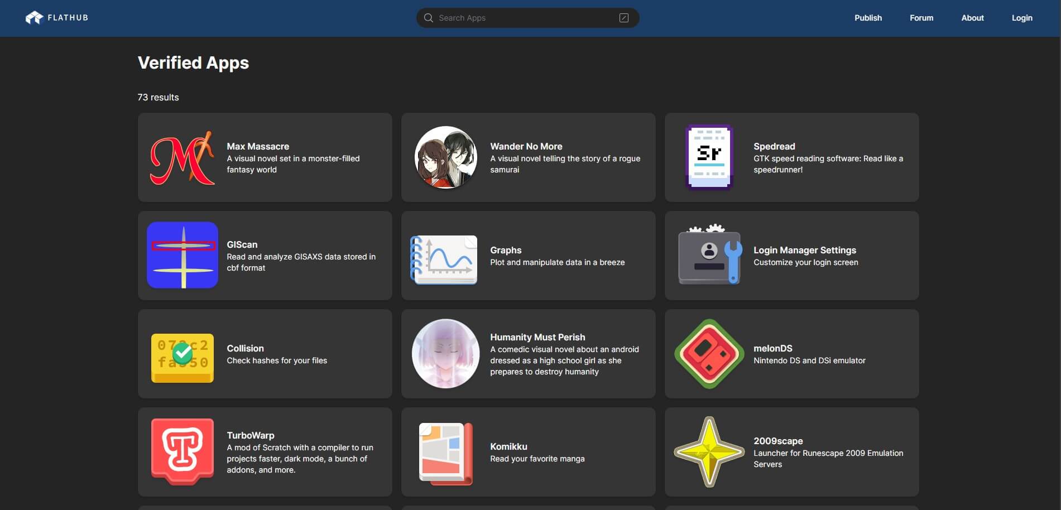Click the Graphs app icon

click(x=444, y=259)
